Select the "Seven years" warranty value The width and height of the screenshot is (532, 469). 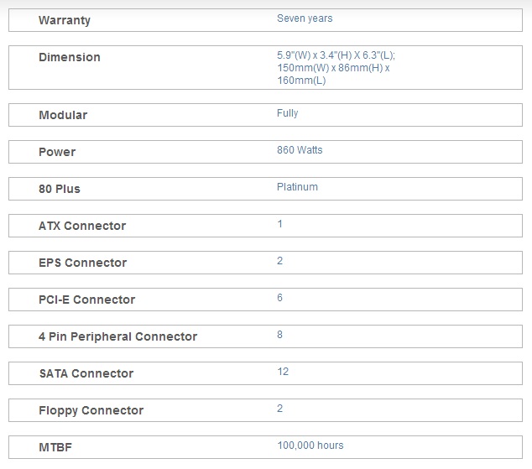coord(304,18)
